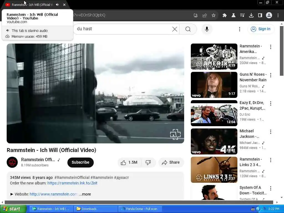The height and width of the screenshot is (213, 284).
Task: Click the install app icon in address bar
Action: point(196,16)
